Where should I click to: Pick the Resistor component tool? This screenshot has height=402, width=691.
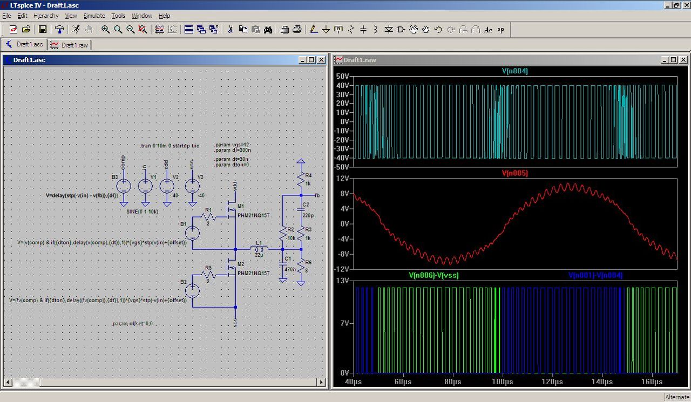(351, 30)
